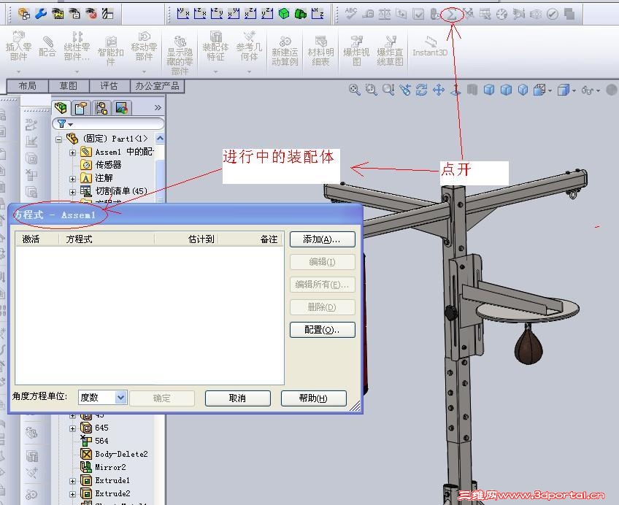The image size is (619, 505).
Task: Click 智能扣件 (Smart Fasteners) tool
Action: [110, 51]
